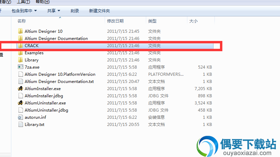Click the 458 KB size value
280x157 pixels.
click(205, 110)
